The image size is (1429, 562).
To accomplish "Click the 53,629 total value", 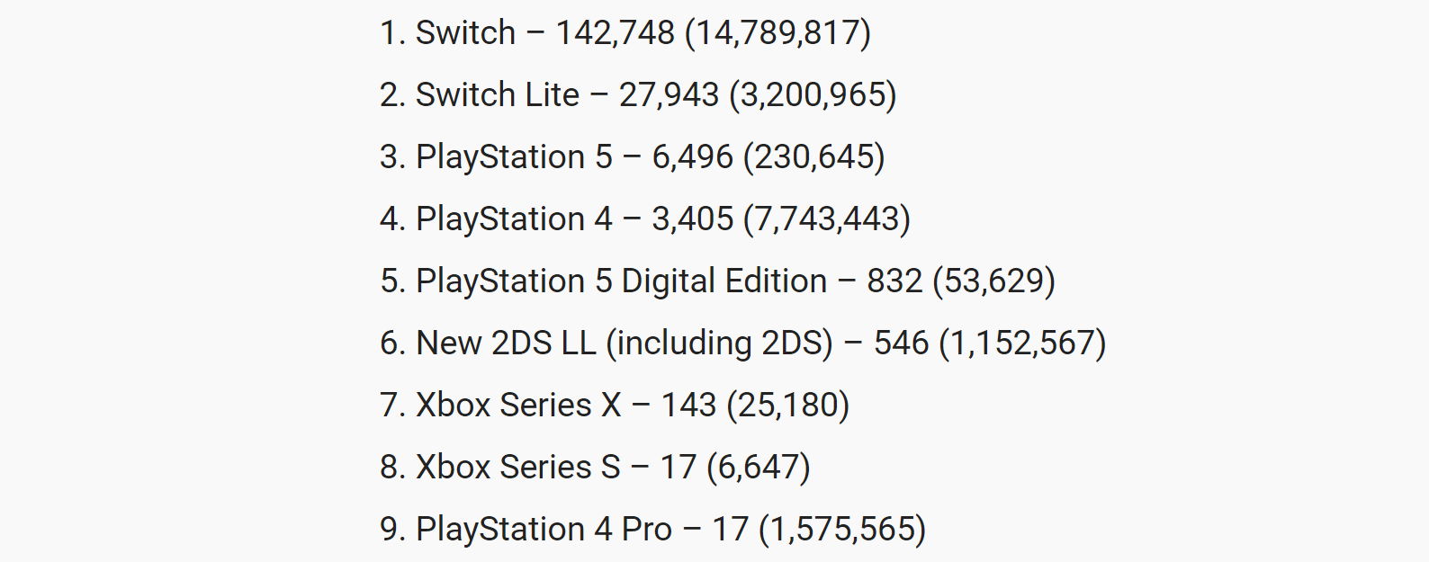I will pos(993,281).
